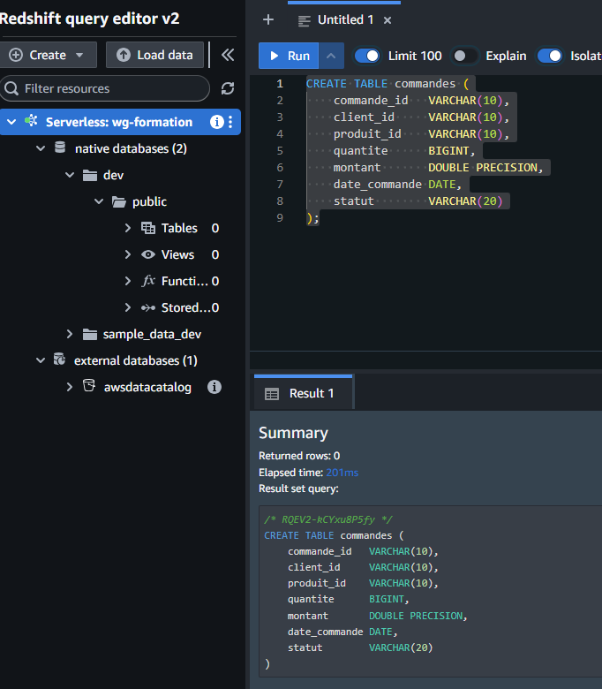Viewport: 602px width, 689px height.
Task: Collapse native databases (2) node
Action: (x=41, y=148)
